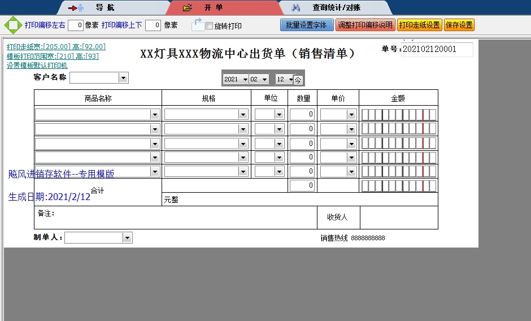Click the 今 today date button
The height and width of the screenshot is (321, 531).
(x=298, y=80)
